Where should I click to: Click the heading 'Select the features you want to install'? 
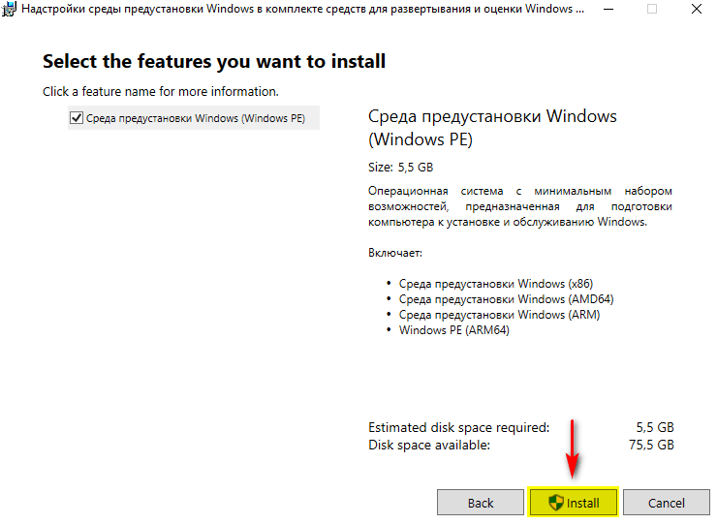[x=214, y=62]
